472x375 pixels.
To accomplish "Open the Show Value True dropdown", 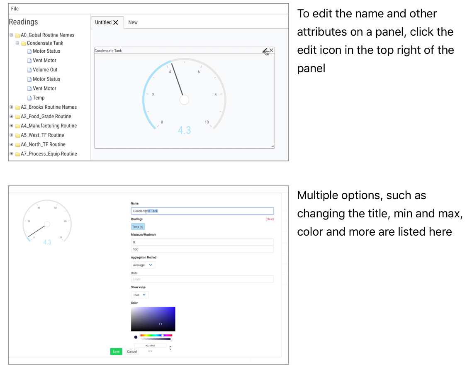I will [x=139, y=295].
